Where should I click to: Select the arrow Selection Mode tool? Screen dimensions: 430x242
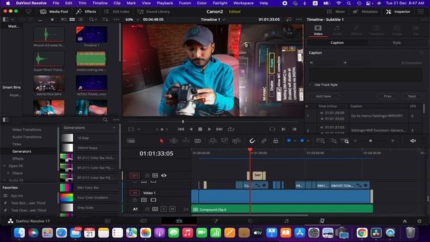(161, 140)
